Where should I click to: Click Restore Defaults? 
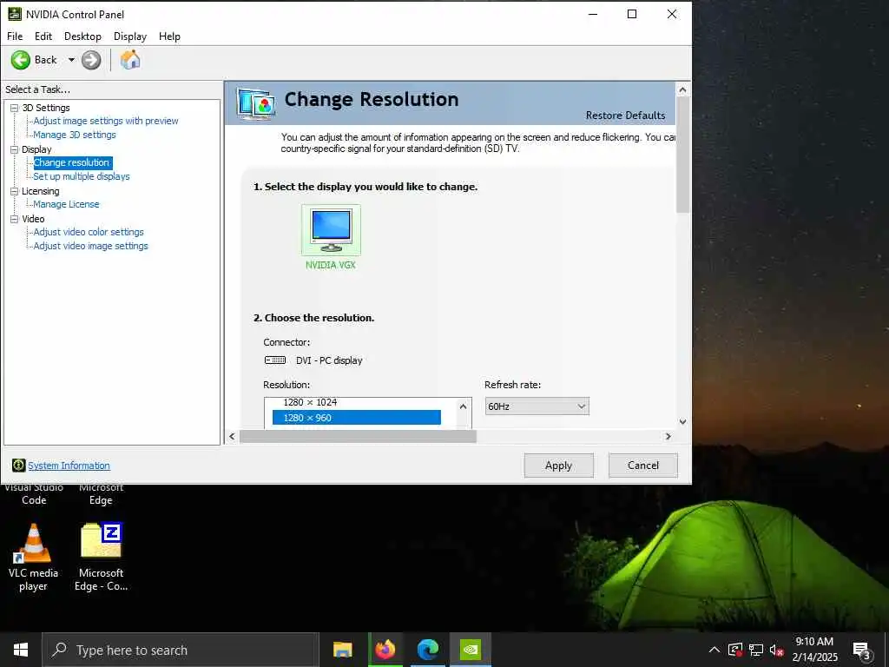(x=625, y=116)
